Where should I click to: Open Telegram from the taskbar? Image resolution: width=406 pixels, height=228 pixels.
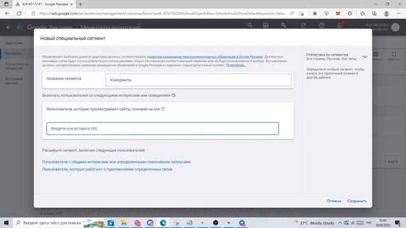[x=242, y=222]
